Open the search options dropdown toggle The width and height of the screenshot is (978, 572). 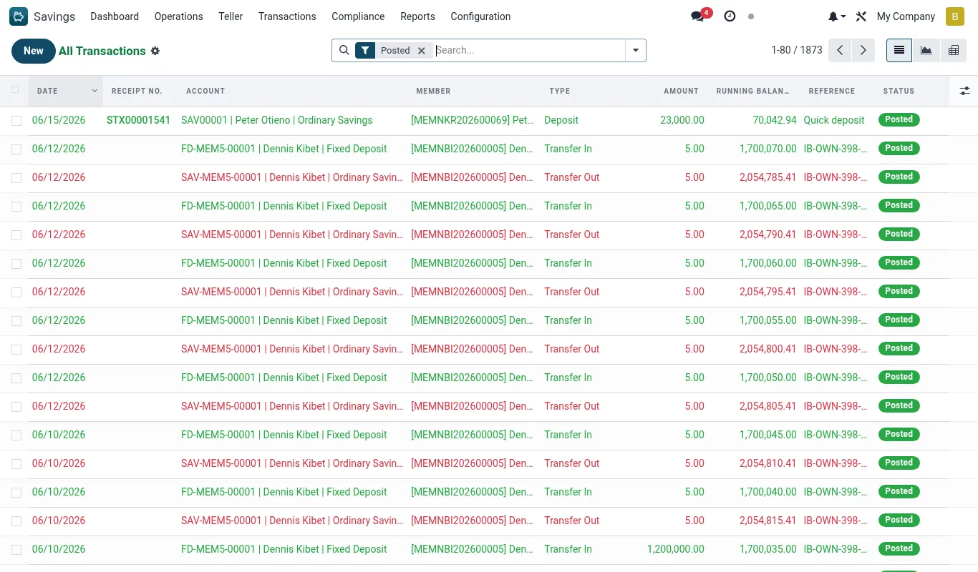(636, 50)
